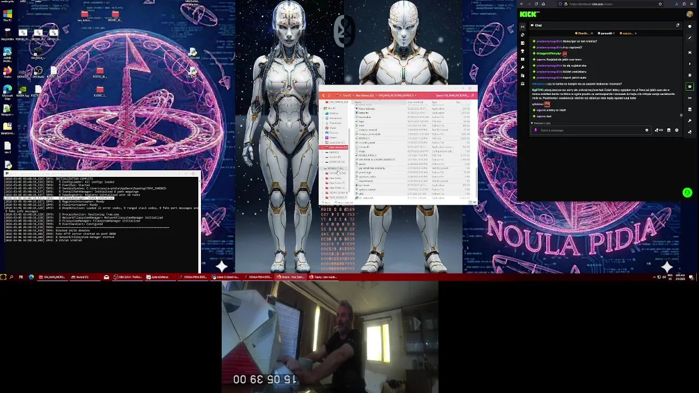Click the large icons view button in File Explorer

(474, 203)
